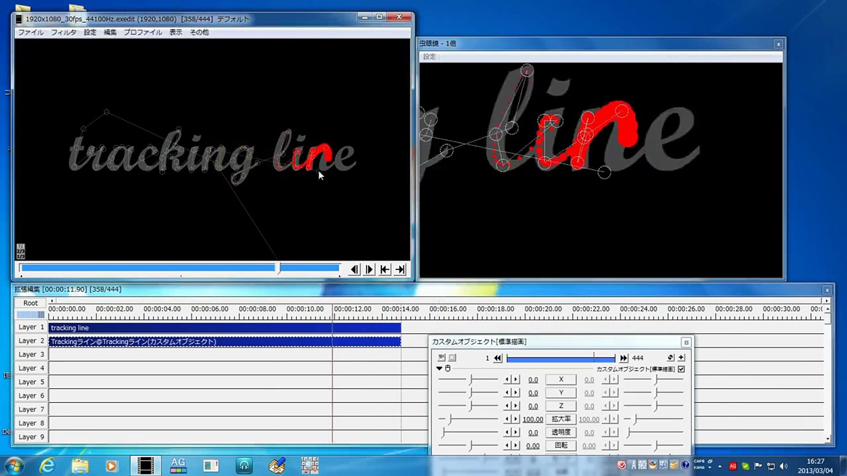Step back one frame in preview
This screenshot has width=847, height=476.
(354, 269)
